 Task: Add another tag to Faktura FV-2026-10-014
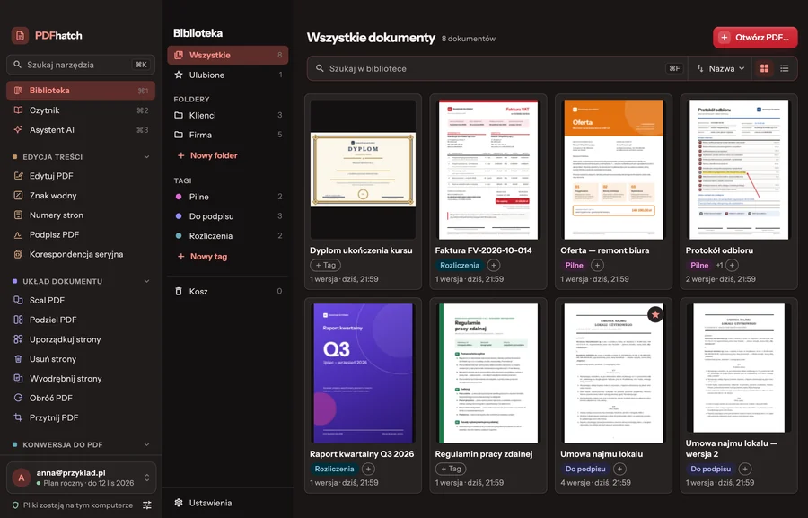(493, 265)
